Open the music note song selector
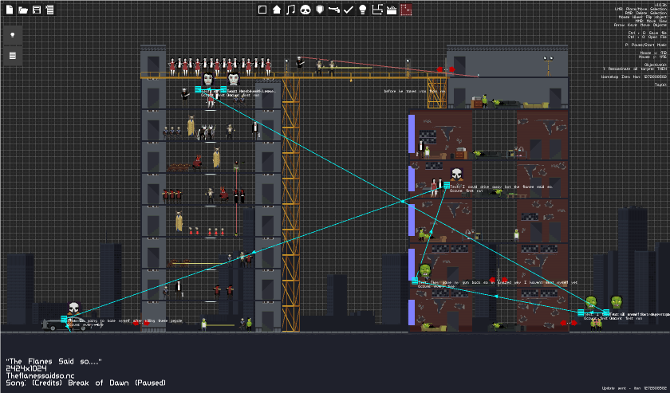Image resolution: width=670 pixels, height=393 pixels. click(x=291, y=10)
